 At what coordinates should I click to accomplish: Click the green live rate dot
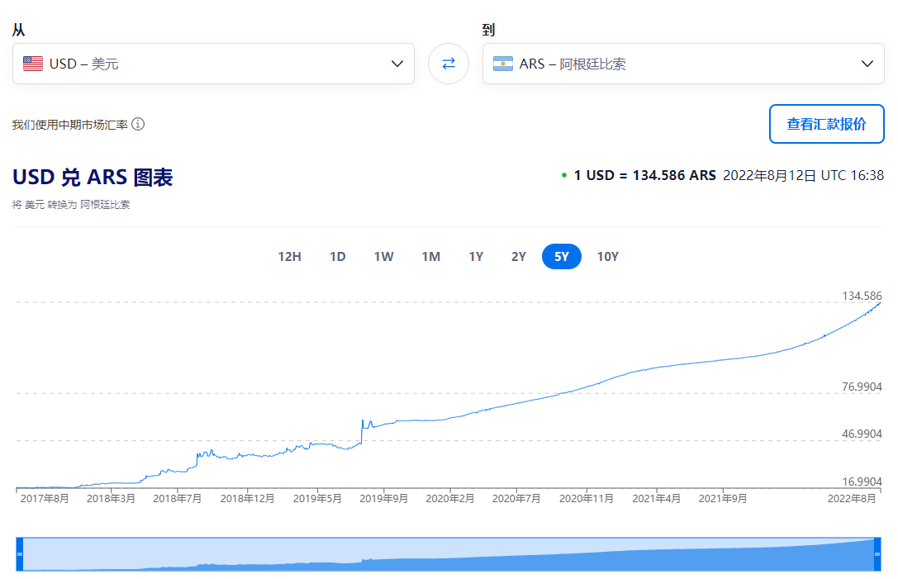click(x=564, y=175)
